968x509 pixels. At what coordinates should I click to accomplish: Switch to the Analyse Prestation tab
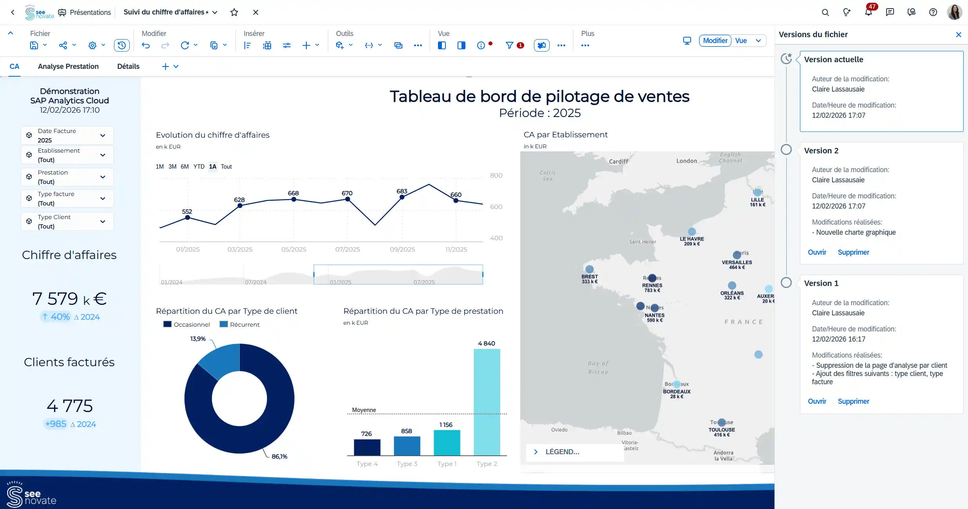(x=68, y=67)
